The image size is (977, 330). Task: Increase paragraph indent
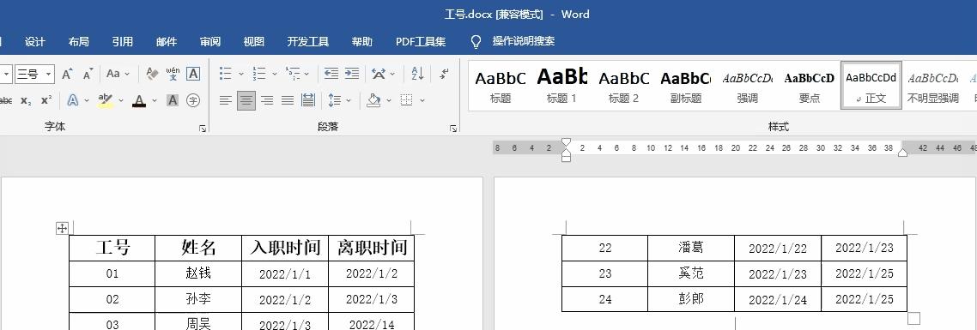(352, 74)
